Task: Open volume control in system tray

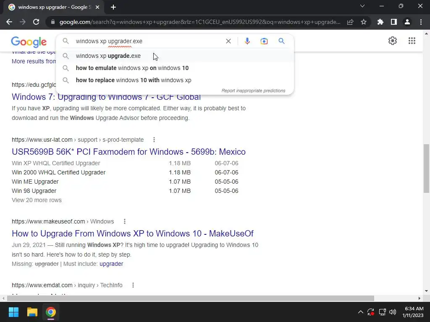Action: point(393,312)
